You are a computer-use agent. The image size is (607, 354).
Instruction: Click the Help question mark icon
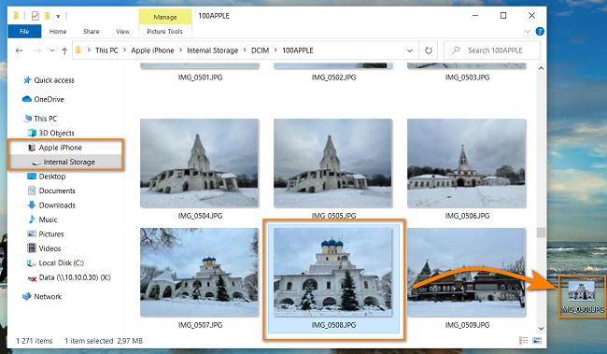540,32
